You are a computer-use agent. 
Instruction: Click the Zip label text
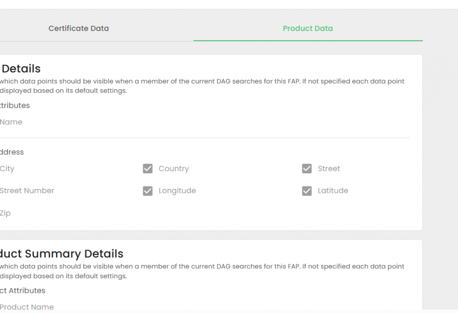[5, 213]
